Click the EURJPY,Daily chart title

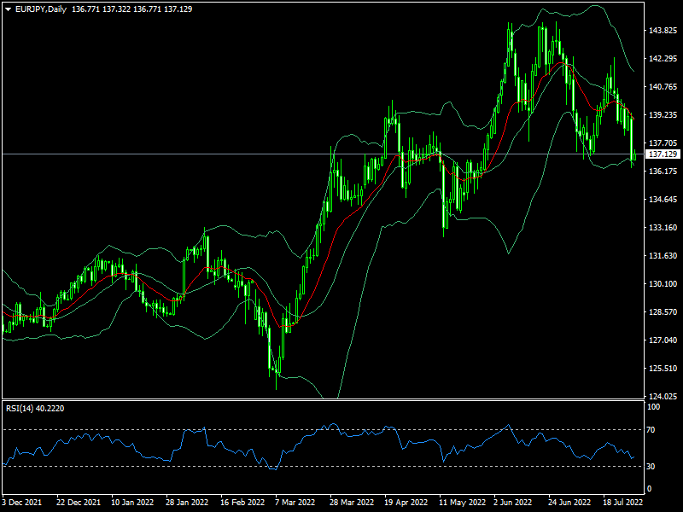click(x=41, y=9)
